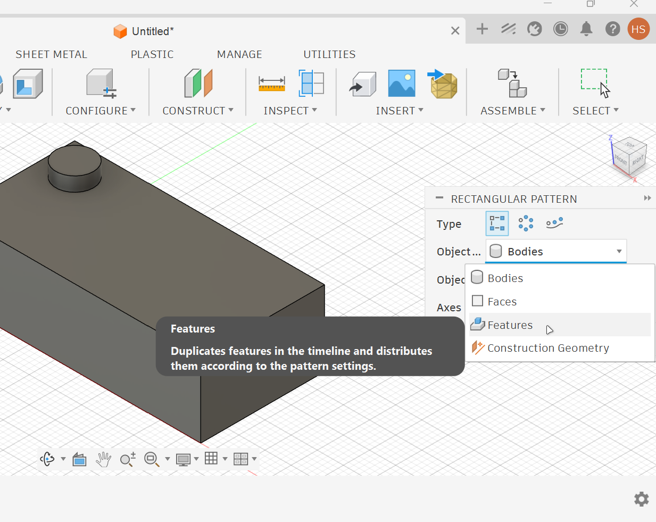Screen dimensions: 656x522
Task: Select the Rectangular pattern type
Action: [x=497, y=223]
